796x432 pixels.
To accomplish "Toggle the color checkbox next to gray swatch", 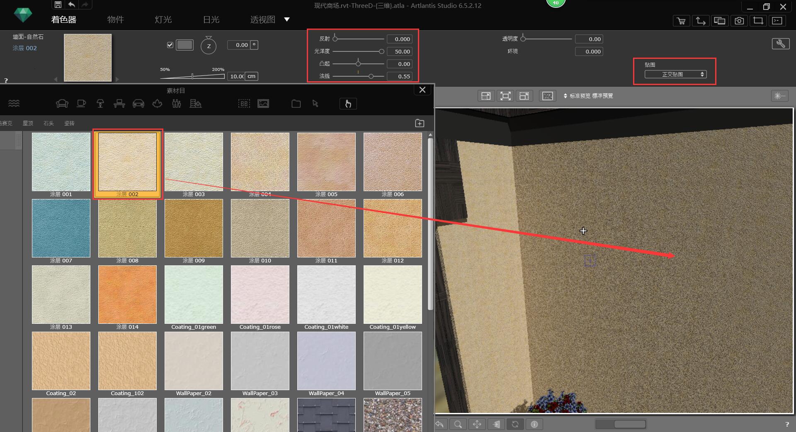I will click(x=170, y=45).
